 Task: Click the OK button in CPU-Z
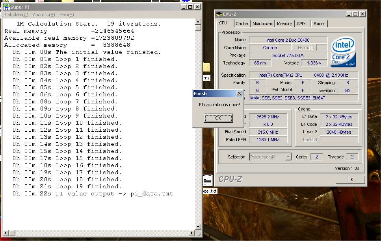(350, 180)
